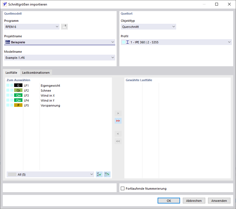Click the G category badge of LF1
The image size is (236, 209).
18,85
